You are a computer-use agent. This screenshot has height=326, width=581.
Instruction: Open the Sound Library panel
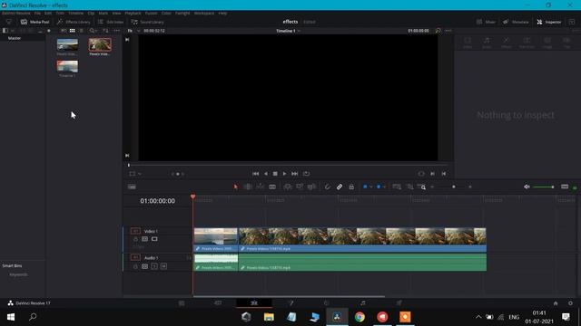147,22
